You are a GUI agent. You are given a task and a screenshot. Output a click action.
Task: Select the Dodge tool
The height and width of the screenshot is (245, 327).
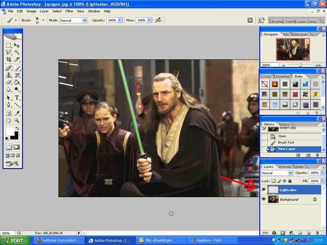pyautogui.click(x=17, y=90)
